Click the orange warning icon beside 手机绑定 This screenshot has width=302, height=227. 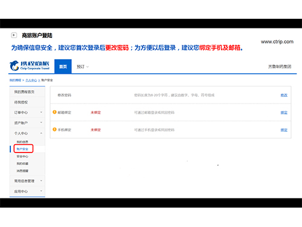(54, 130)
